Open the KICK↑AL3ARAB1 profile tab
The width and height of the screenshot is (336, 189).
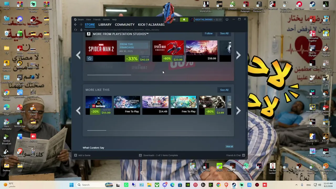151,25
